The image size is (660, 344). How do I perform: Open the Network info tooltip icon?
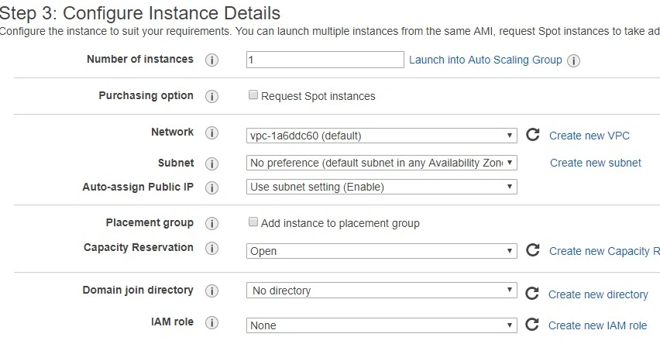(211, 133)
